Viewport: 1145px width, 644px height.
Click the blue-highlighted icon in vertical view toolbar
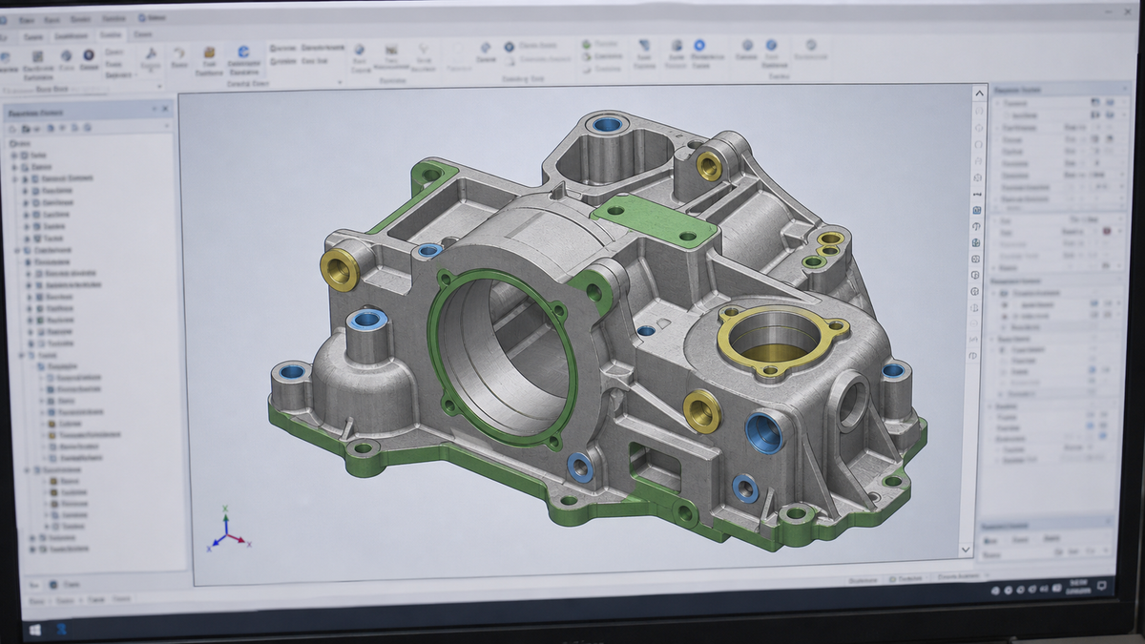pos(977,210)
